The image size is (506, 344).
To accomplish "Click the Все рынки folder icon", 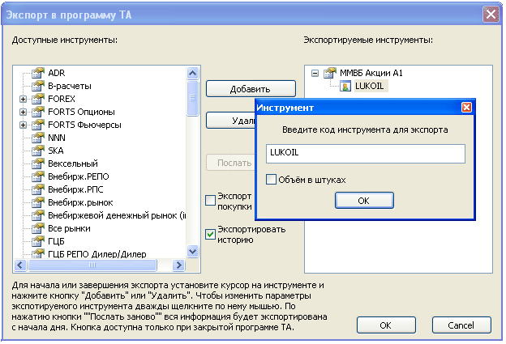I will coord(38,228).
